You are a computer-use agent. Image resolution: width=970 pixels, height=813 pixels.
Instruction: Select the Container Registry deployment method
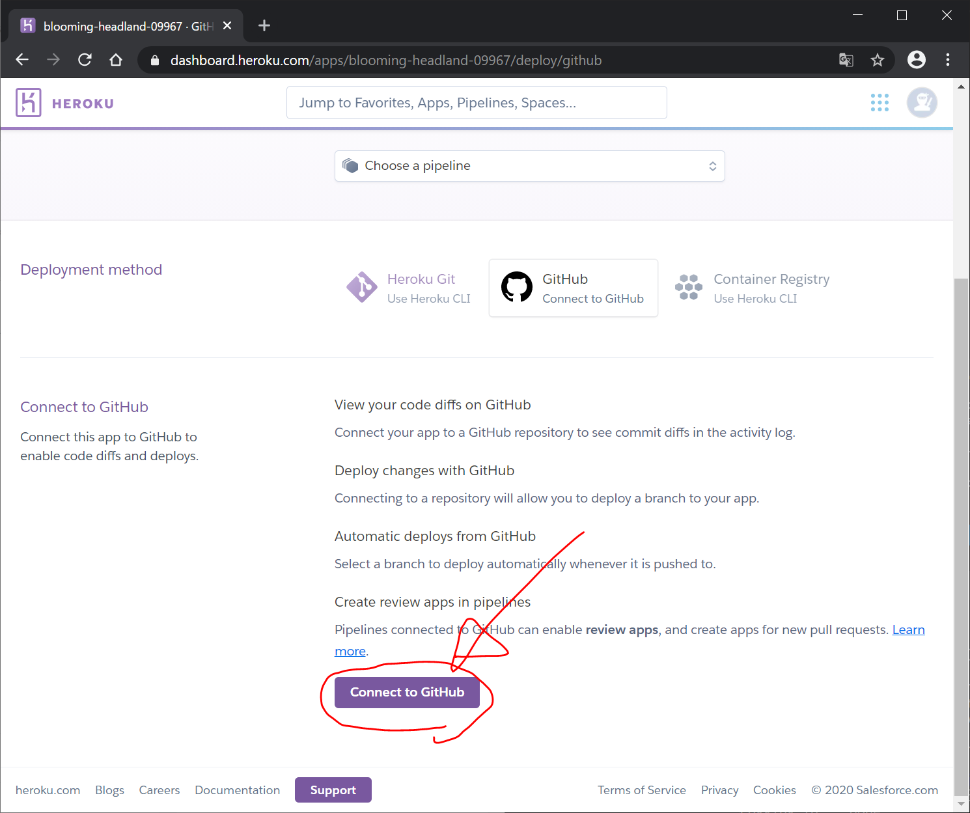pyautogui.click(x=753, y=288)
